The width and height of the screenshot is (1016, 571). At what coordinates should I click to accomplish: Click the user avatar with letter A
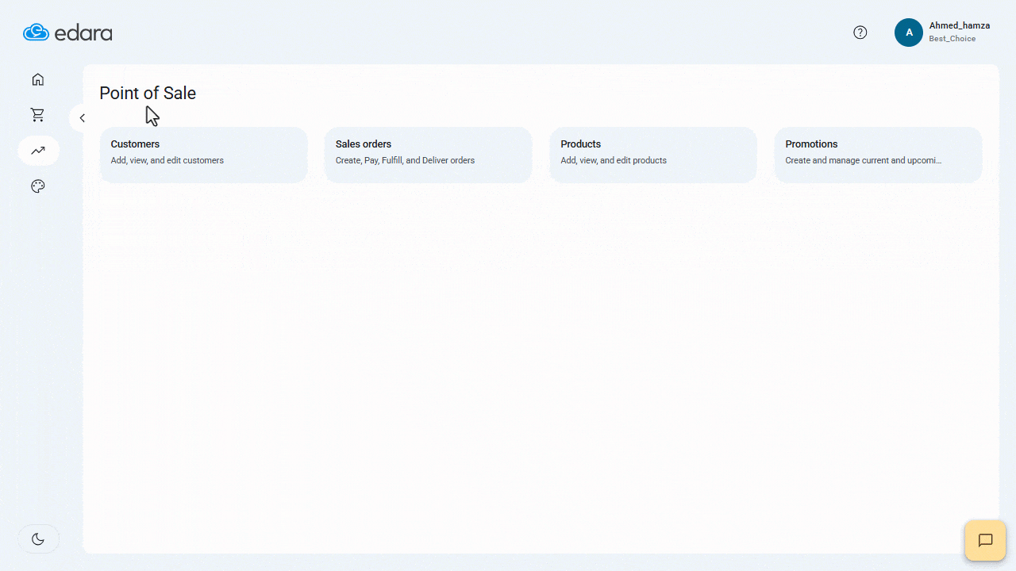909,33
